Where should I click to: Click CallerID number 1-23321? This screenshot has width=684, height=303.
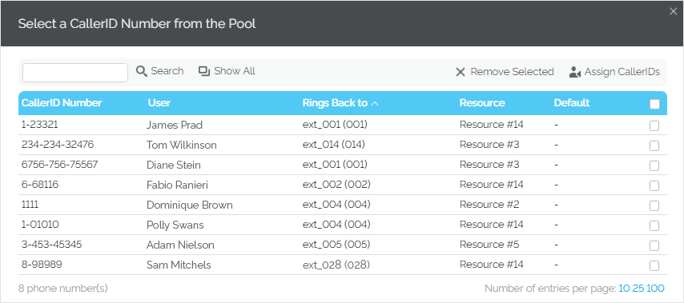pyautogui.click(x=40, y=125)
